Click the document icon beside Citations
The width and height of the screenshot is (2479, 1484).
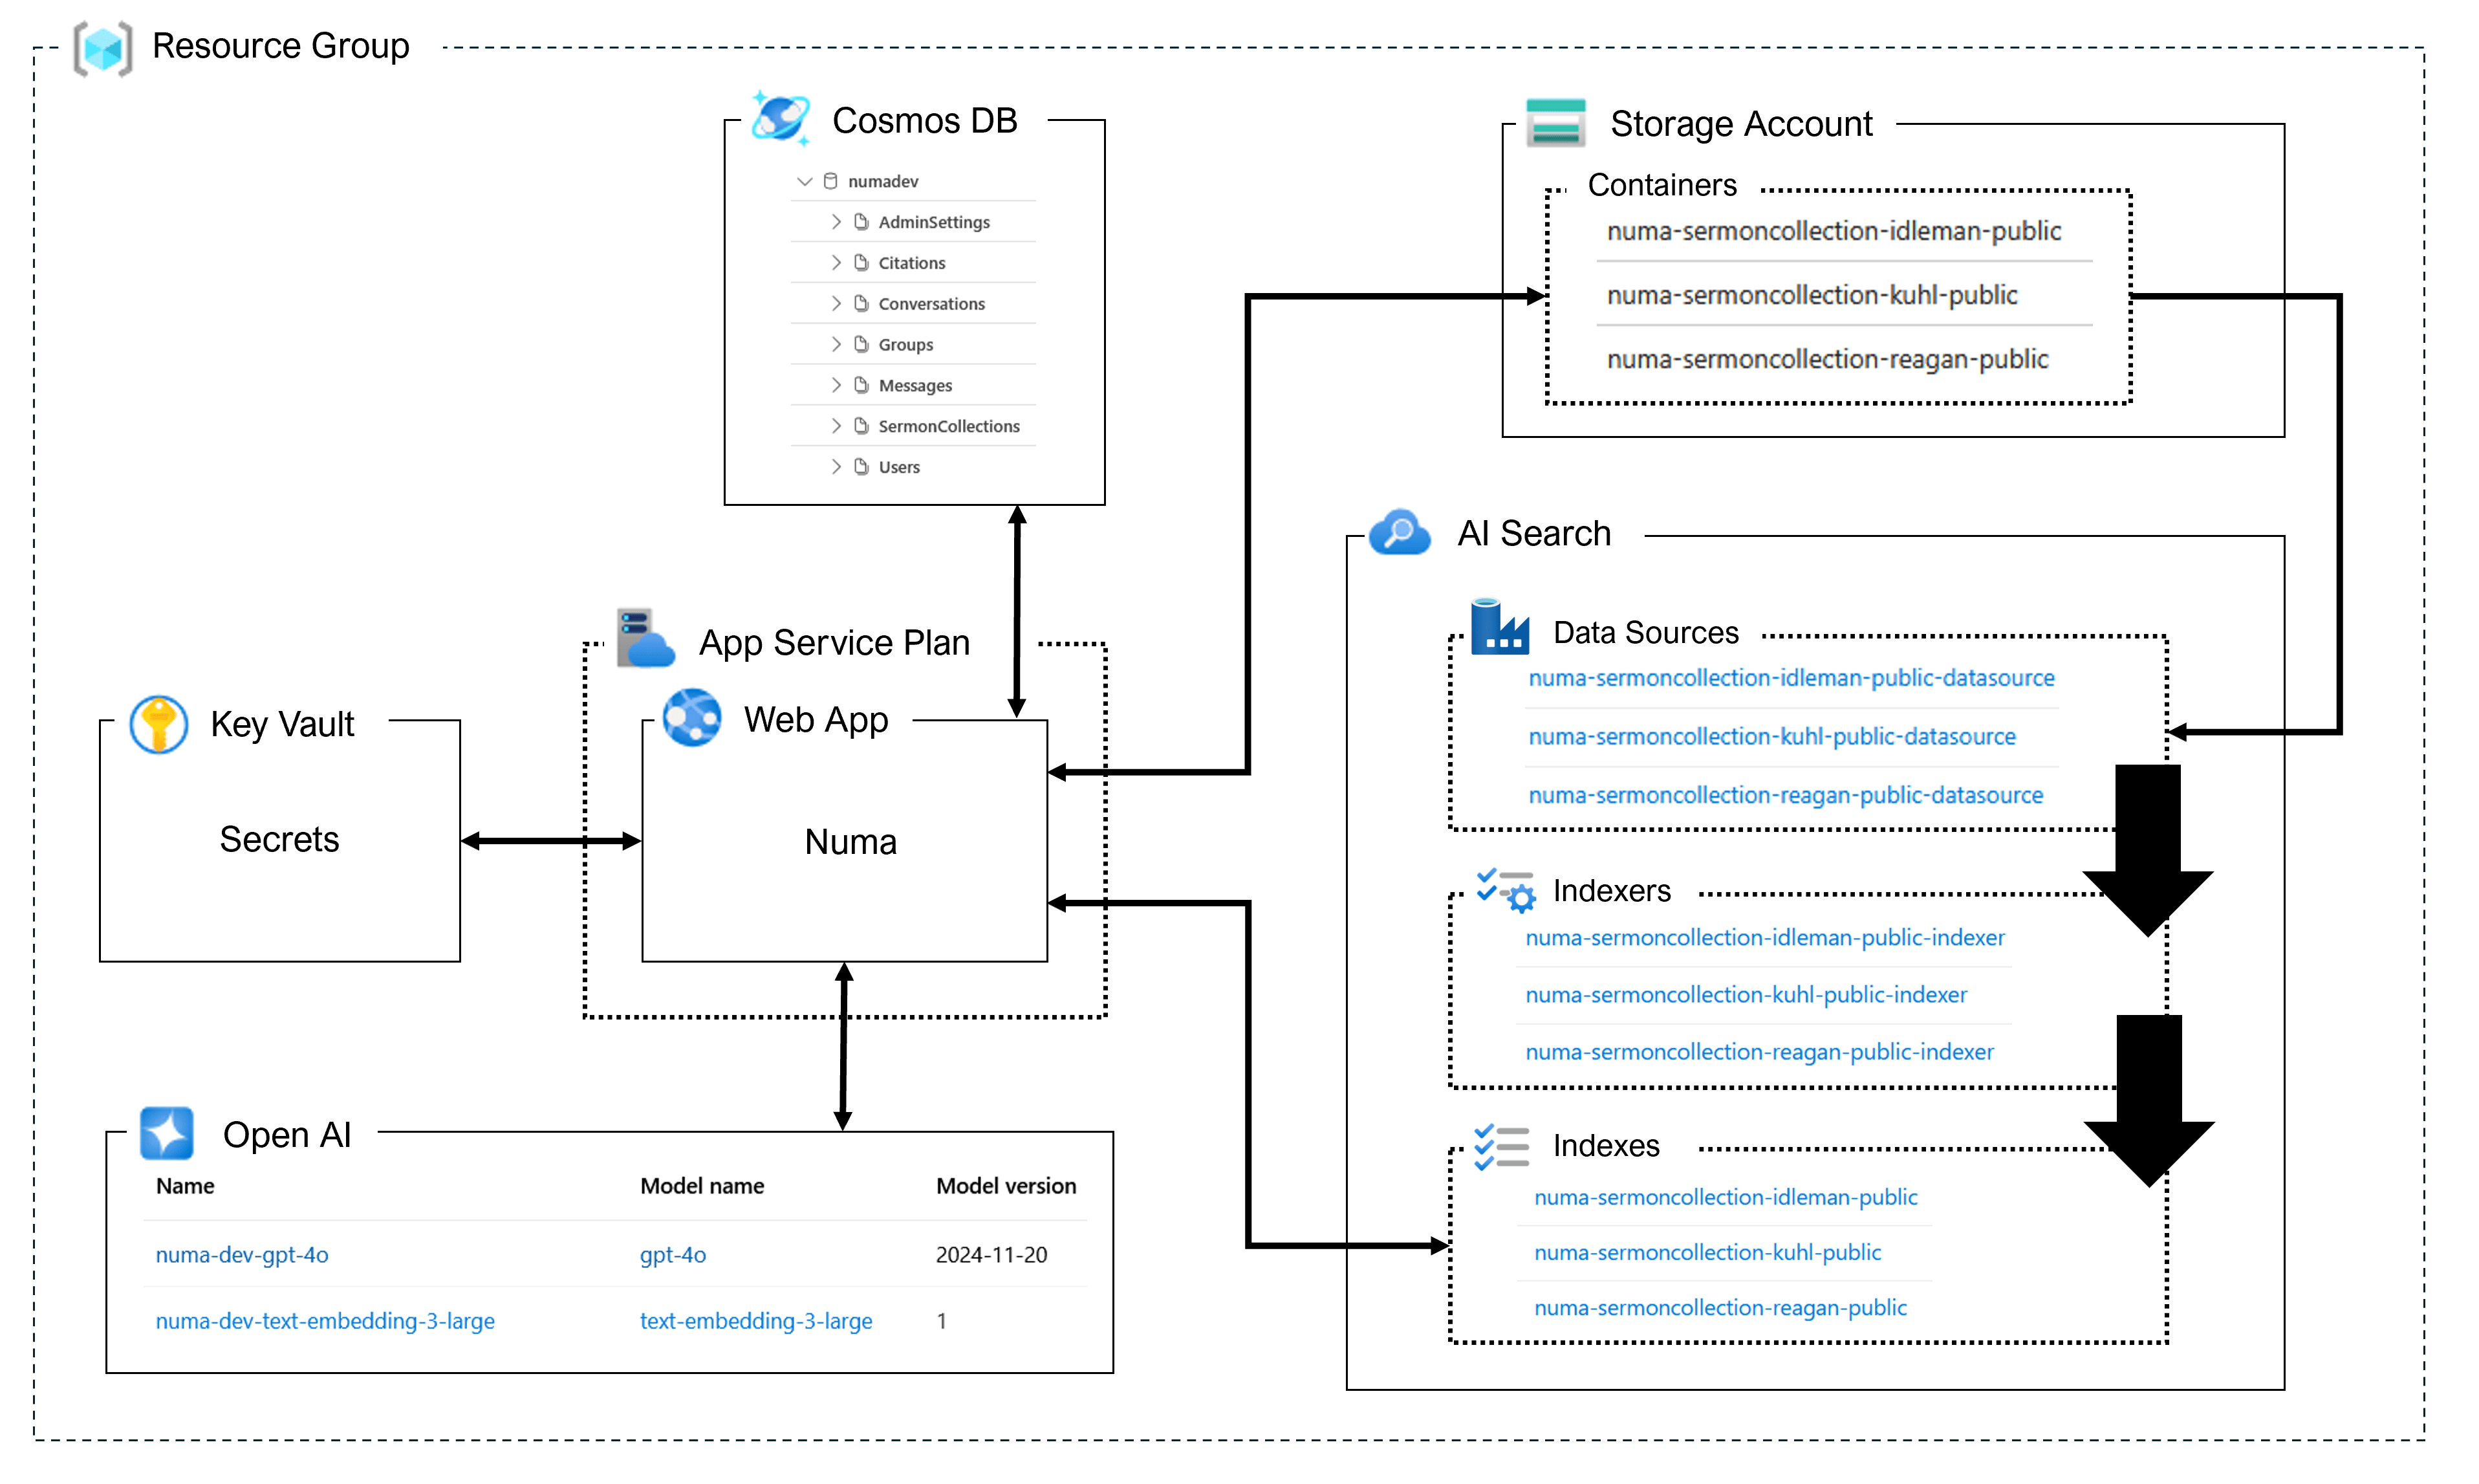tap(861, 263)
